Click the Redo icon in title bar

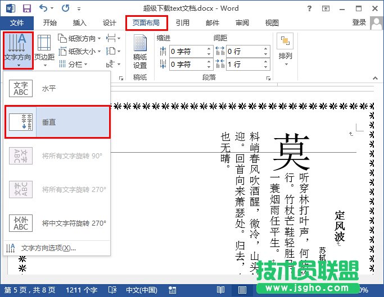pos(65,8)
